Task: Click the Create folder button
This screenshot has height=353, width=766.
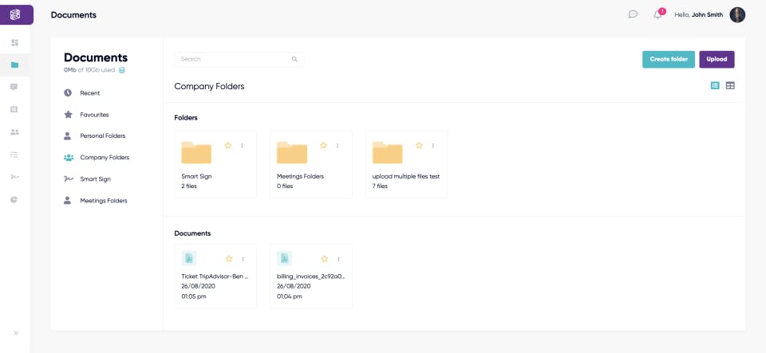Action: tap(669, 59)
